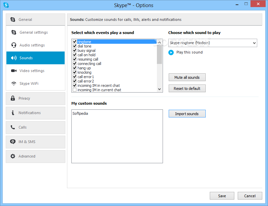Image resolution: width=268 pixels, height=206 pixels.
Task: Expand the Advanced section
Action: point(36,157)
